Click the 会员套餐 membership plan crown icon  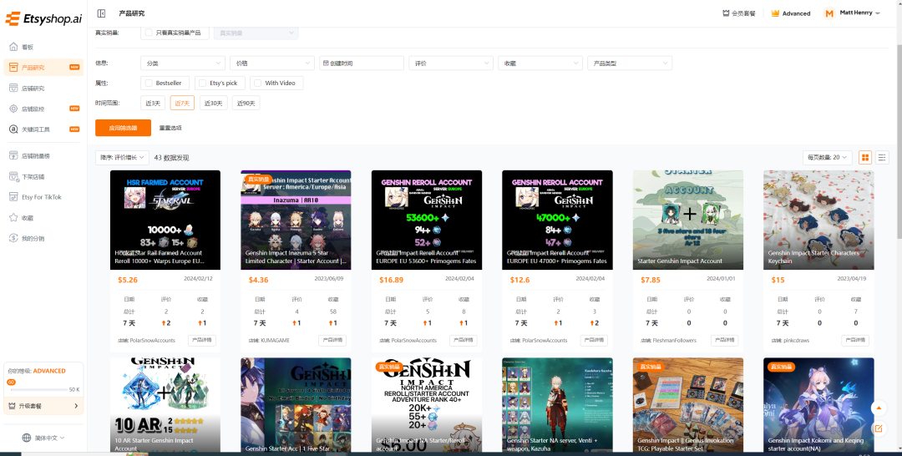726,13
